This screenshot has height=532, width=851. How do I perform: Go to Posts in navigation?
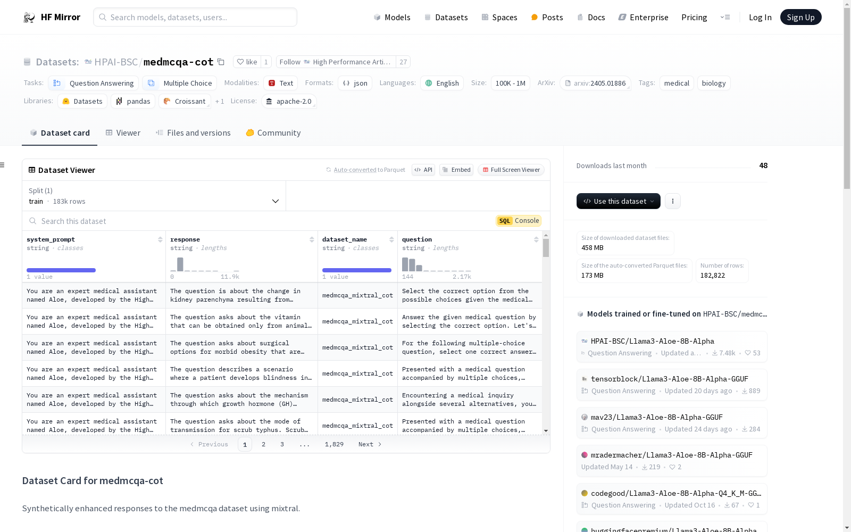[547, 17]
